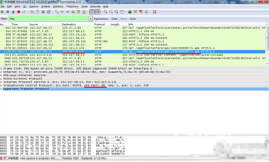269x162 pixels.
Task: Open expert info red circle in status bar
Action: pos(1,158)
